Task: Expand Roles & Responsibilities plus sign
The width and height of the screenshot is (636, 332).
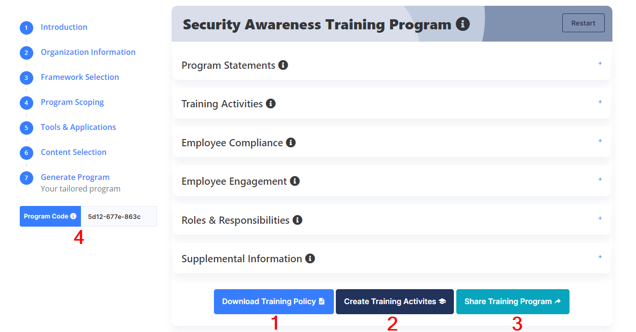Action: point(600,218)
